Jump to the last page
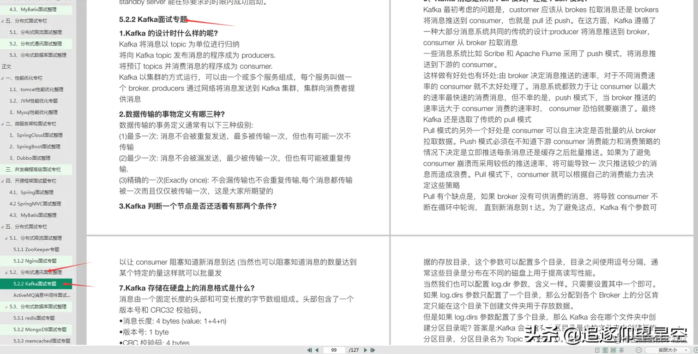This screenshot has width=698, height=354. pos(373,350)
